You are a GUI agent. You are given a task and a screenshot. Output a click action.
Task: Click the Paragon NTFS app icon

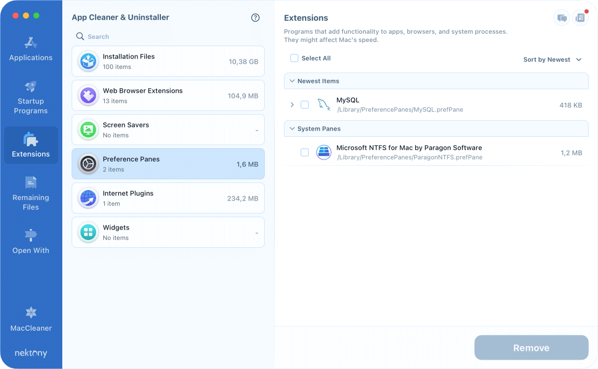[x=324, y=152]
